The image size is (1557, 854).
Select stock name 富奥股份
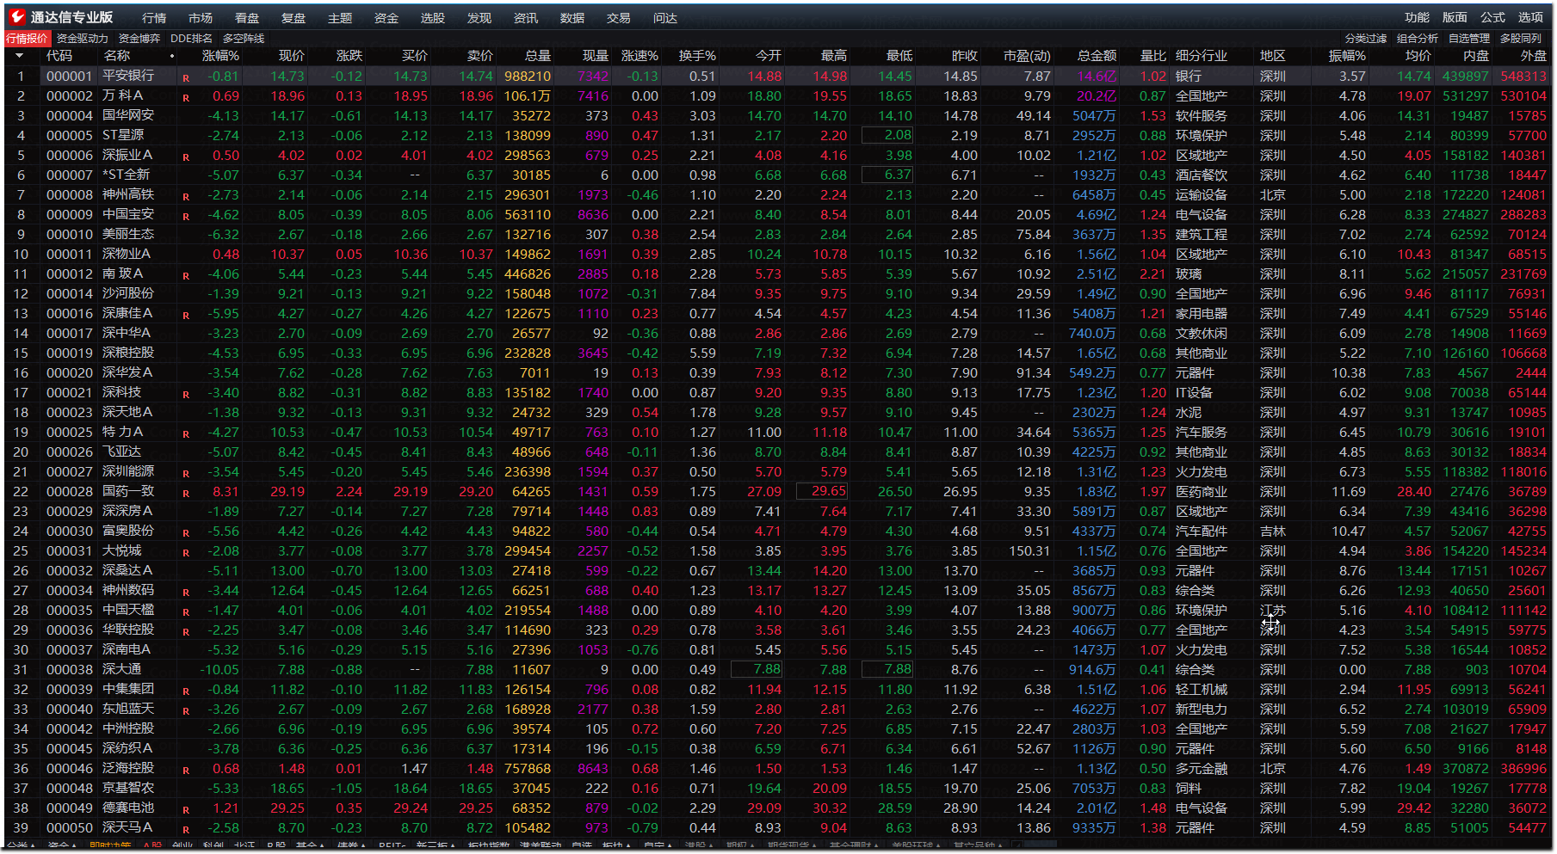[128, 531]
